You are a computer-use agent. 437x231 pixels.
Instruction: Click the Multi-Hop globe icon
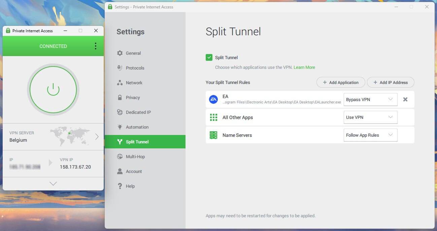120,156
